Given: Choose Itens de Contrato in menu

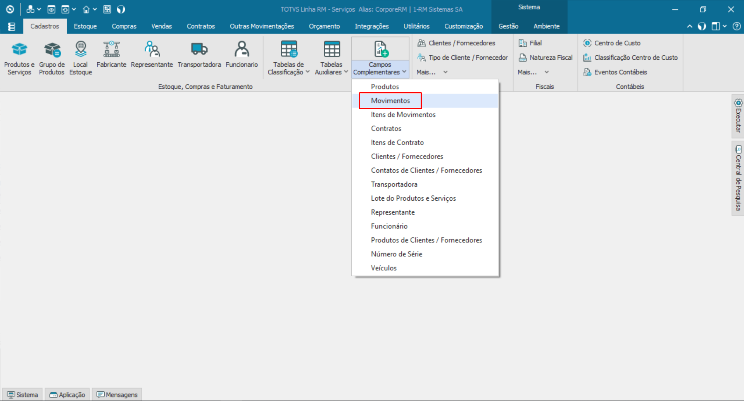Looking at the screenshot, I should pyautogui.click(x=397, y=143).
